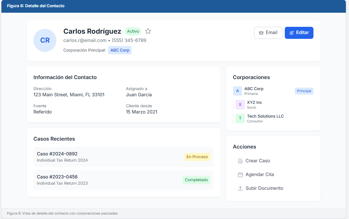Image resolution: width=349 pixels, height=219 pixels.
Task: Click the Activo status badge
Action: (x=133, y=31)
